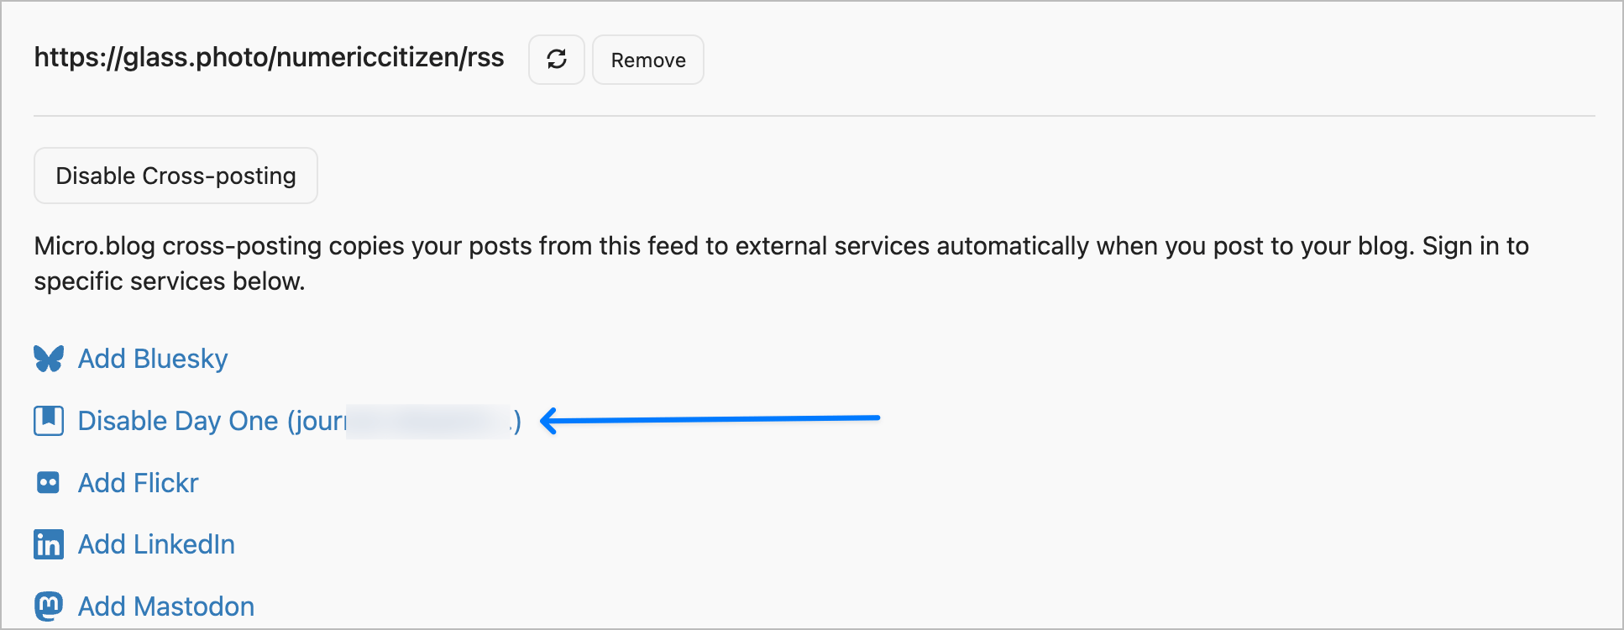Click the LinkedIn logo icon
Screen dimensions: 1624x630
49,544
